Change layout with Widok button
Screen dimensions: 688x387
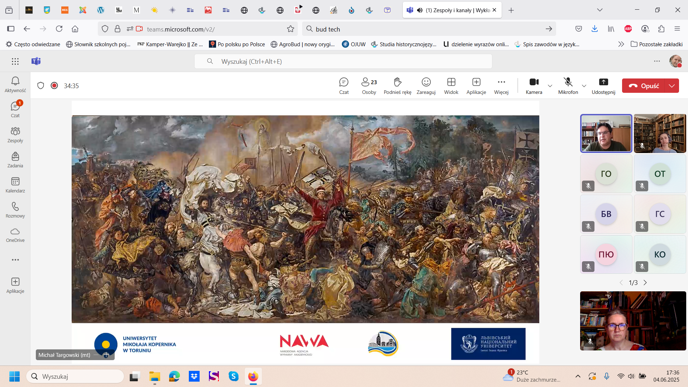point(451,86)
